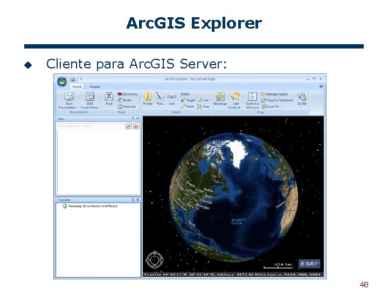This screenshot has height=291, width=388.
Task: Click the red X clear button in Find panel
Action: [x=136, y=126]
